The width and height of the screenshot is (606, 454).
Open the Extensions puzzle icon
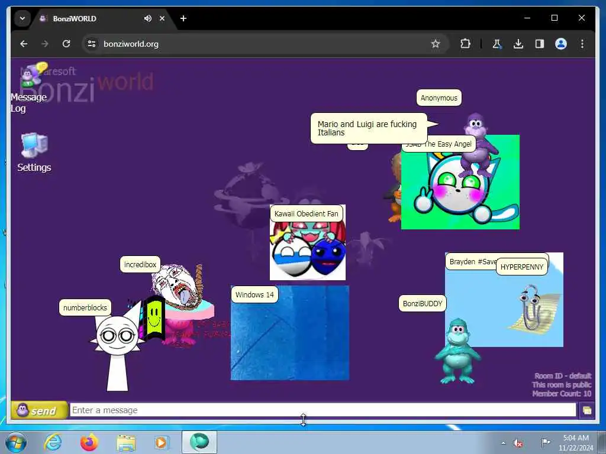[x=465, y=44]
